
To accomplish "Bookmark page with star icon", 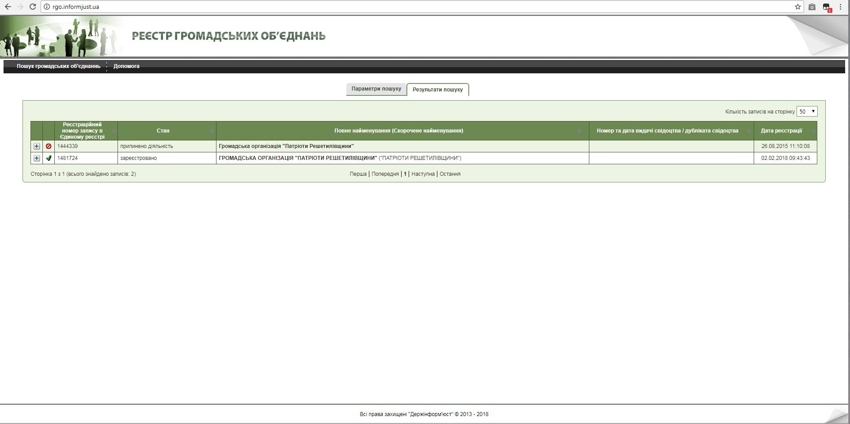I will [797, 7].
